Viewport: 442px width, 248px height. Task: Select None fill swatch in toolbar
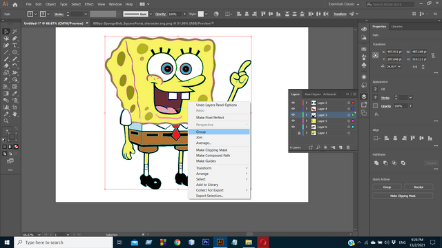coord(16,147)
